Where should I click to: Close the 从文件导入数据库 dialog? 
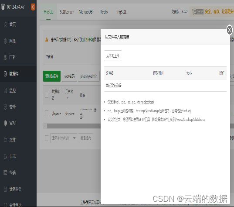point(229,30)
